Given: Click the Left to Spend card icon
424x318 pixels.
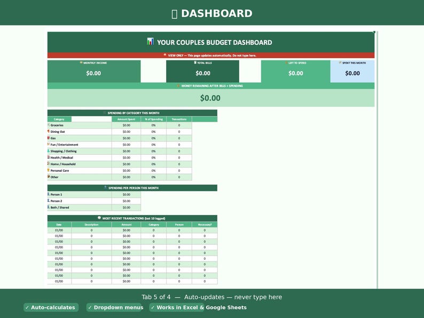Looking at the screenshot, I should (x=286, y=62).
